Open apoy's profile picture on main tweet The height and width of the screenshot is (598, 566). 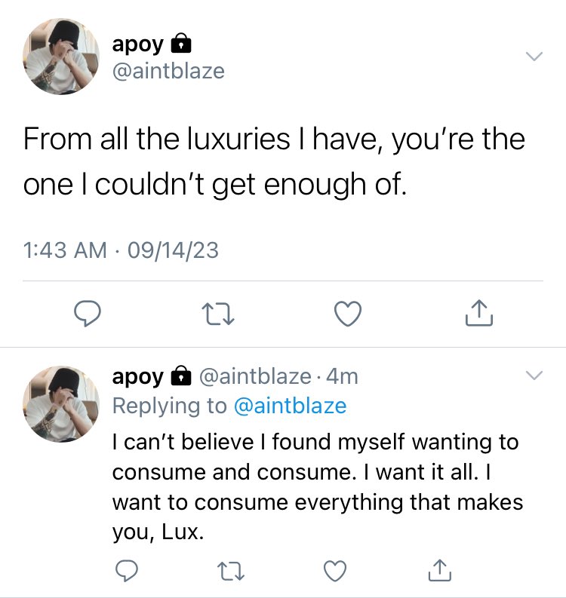point(61,57)
